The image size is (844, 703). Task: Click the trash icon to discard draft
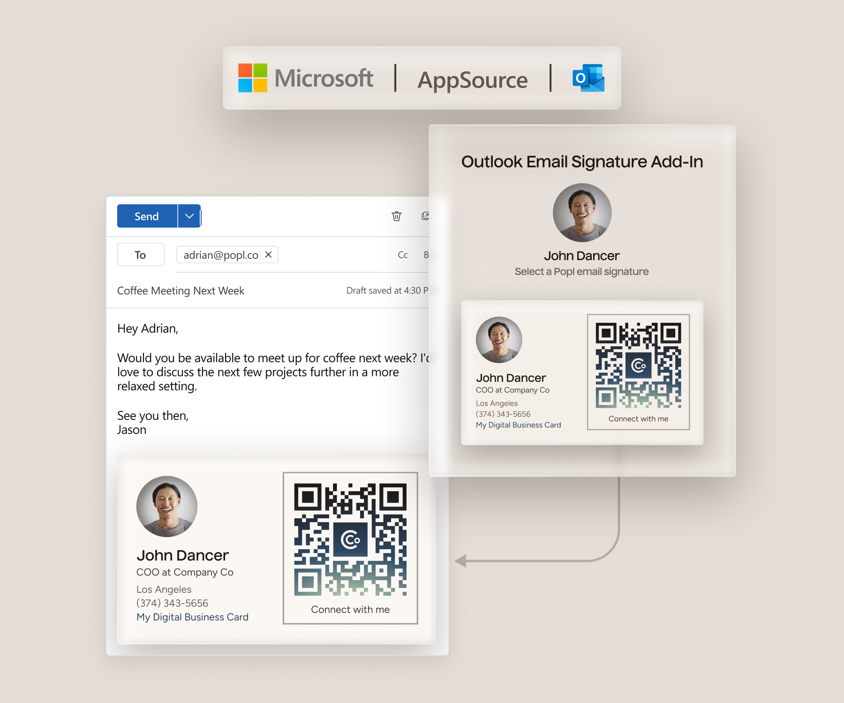(397, 216)
